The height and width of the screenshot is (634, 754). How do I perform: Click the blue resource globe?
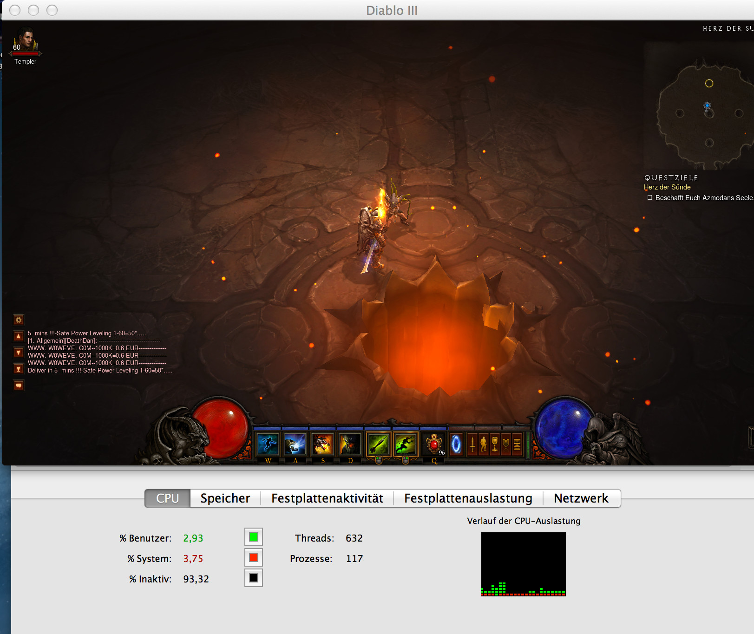(x=564, y=428)
